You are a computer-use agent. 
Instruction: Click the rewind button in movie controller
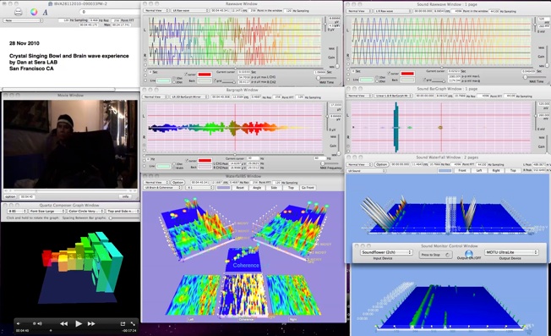pyautogui.click(x=63, y=323)
